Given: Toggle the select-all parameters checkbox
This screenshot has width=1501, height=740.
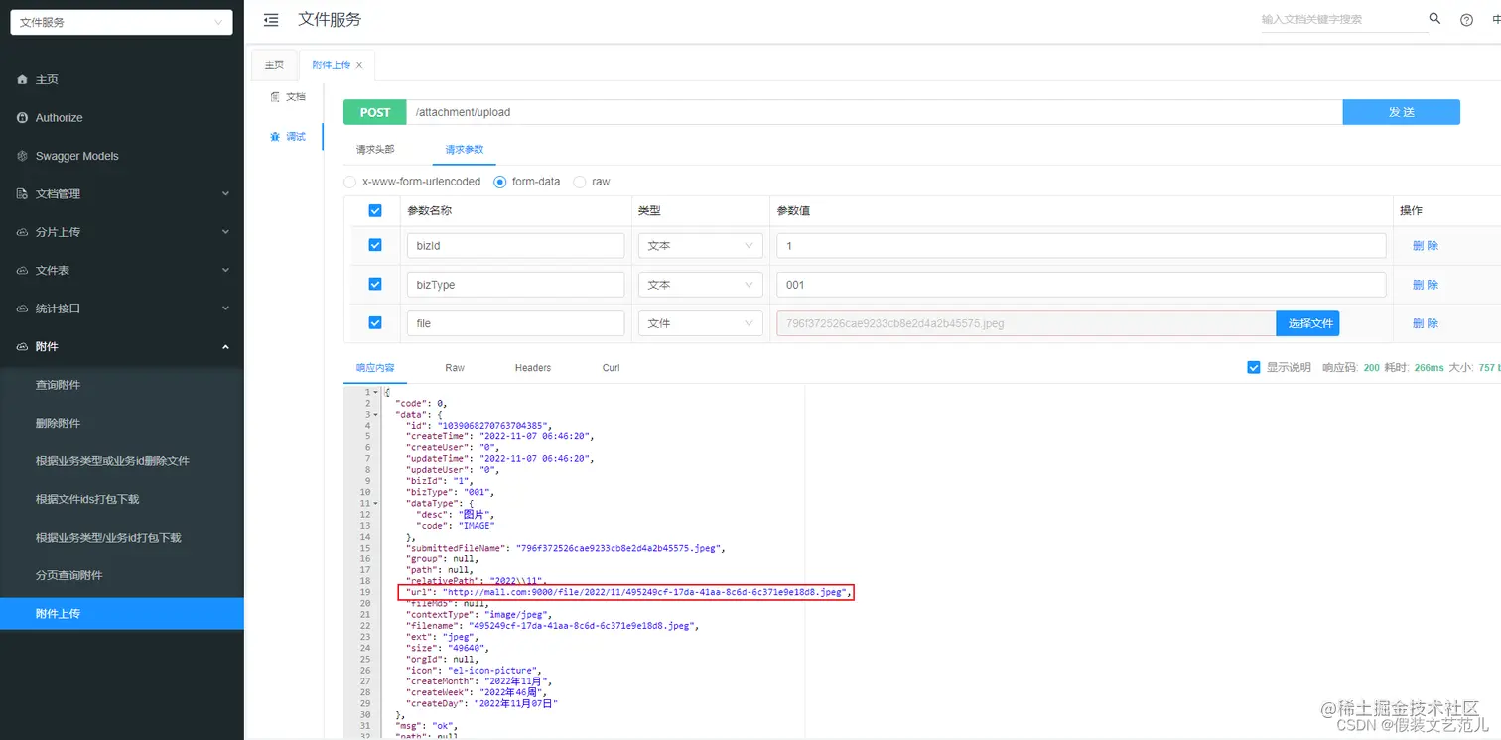Looking at the screenshot, I should (375, 211).
